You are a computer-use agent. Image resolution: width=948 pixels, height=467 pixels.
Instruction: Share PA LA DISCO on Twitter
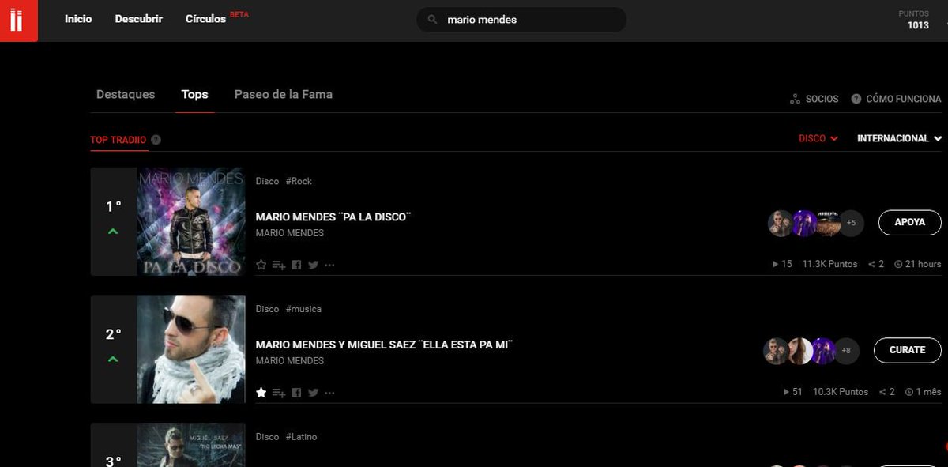click(313, 265)
